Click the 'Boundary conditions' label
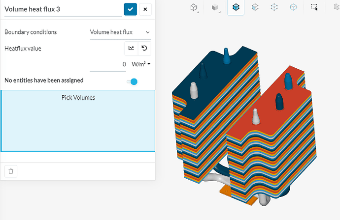Viewport: 340px width, 220px height. pos(31,32)
